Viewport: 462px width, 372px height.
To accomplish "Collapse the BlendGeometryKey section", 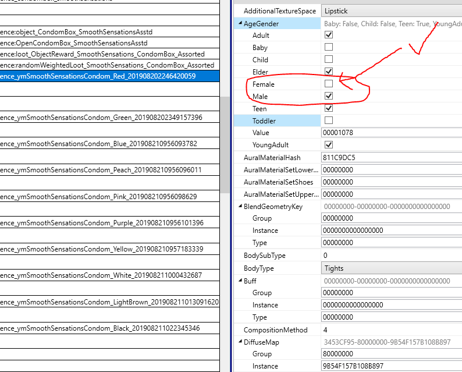I will click(239, 207).
